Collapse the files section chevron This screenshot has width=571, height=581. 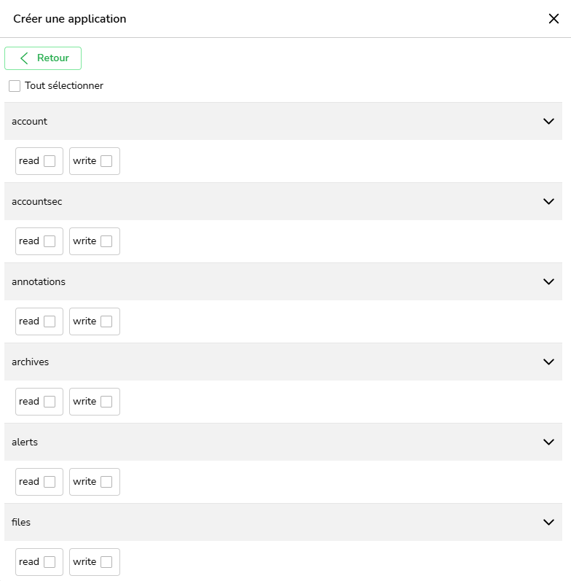coord(548,522)
